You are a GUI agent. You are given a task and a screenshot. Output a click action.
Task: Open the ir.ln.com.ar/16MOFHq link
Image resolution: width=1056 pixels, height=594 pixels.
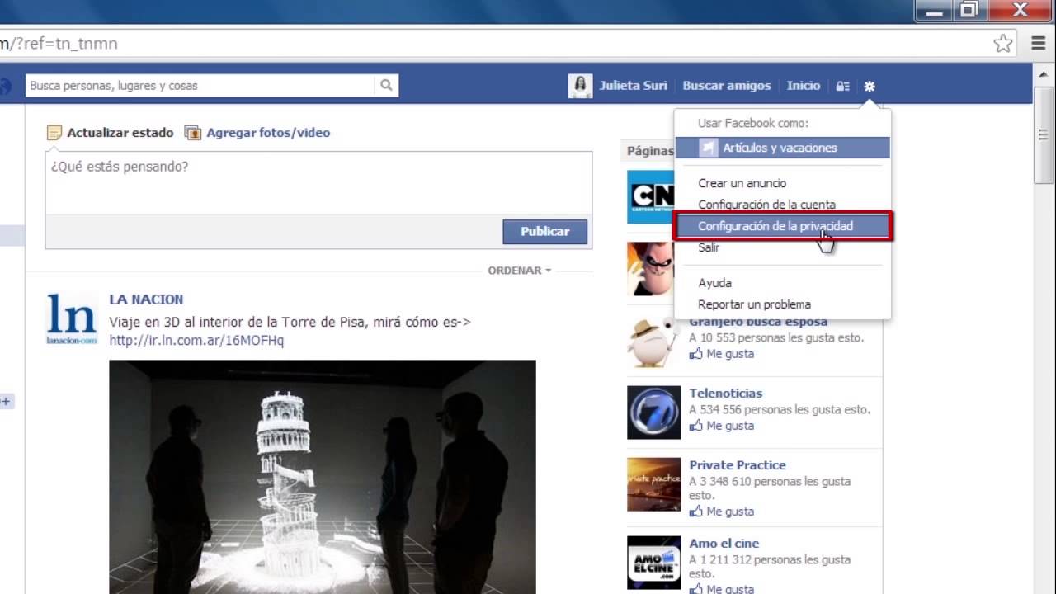click(196, 340)
